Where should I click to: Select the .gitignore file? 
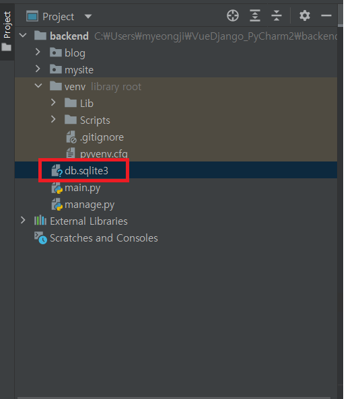pos(102,137)
